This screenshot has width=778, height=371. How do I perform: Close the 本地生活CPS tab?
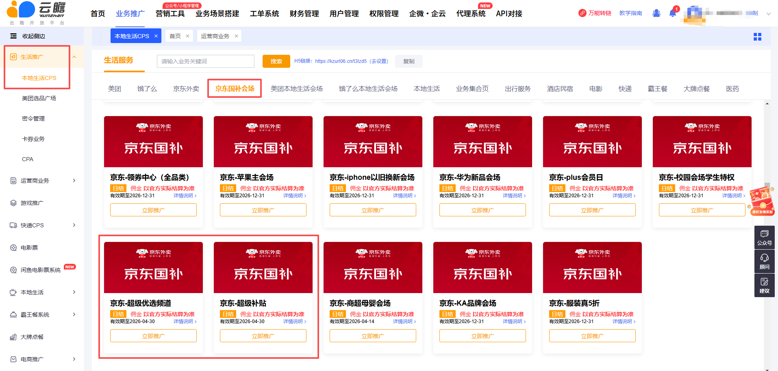pos(156,36)
